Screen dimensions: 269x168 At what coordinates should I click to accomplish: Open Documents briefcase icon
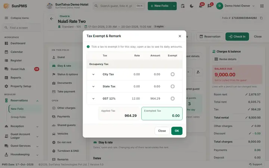click(x=54, y=83)
